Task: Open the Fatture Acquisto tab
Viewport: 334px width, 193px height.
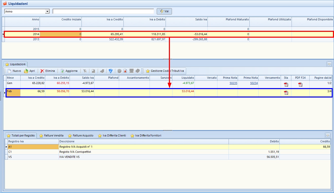Action: [x=81, y=135]
